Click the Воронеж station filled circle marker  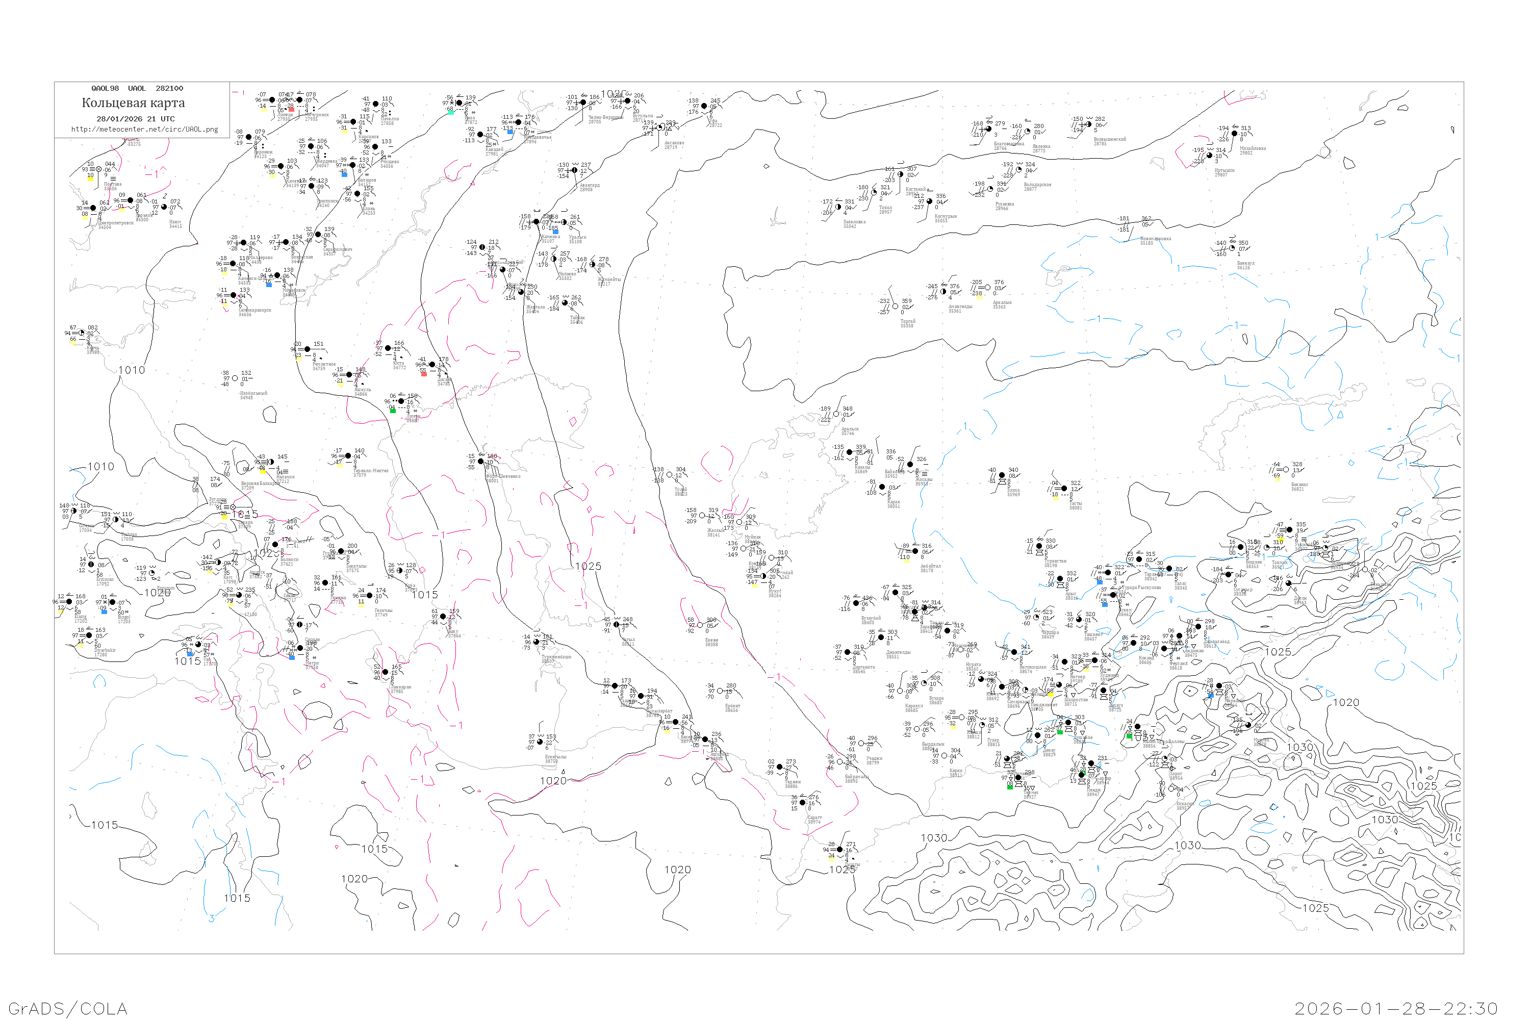[x=248, y=138]
